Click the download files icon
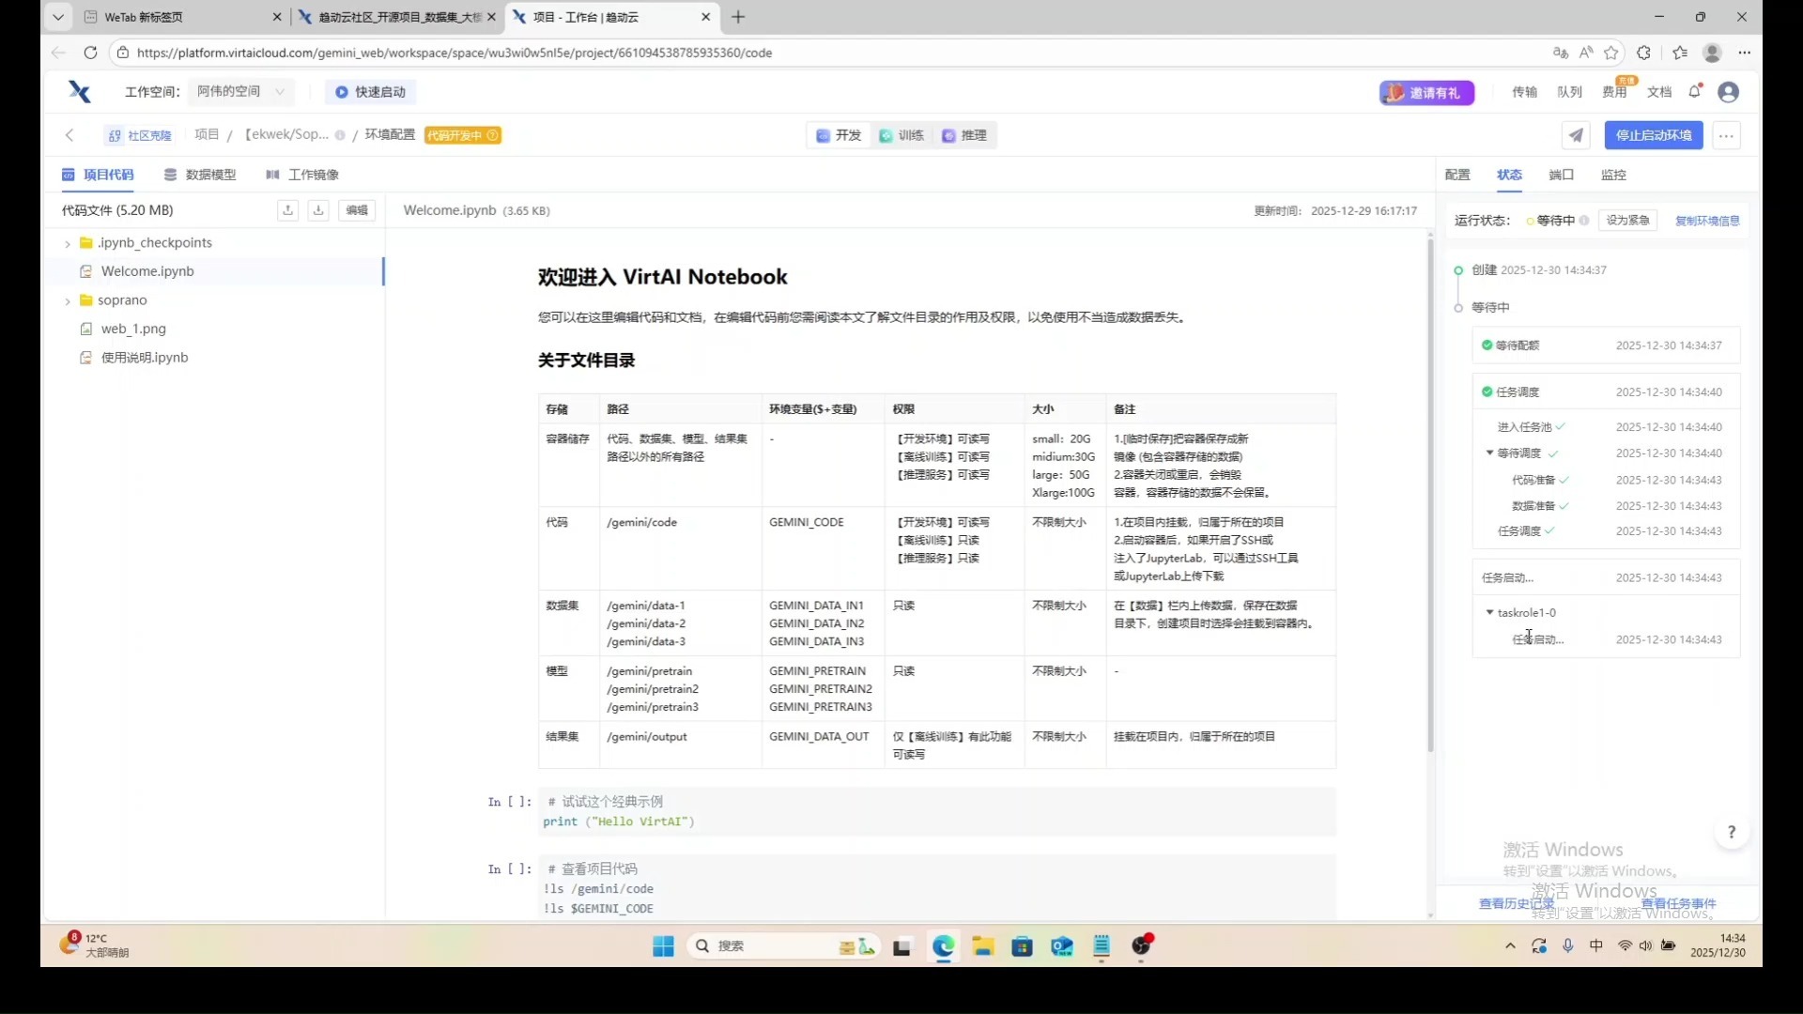Image resolution: width=1803 pixels, height=1014 pixels. (318, 210)
